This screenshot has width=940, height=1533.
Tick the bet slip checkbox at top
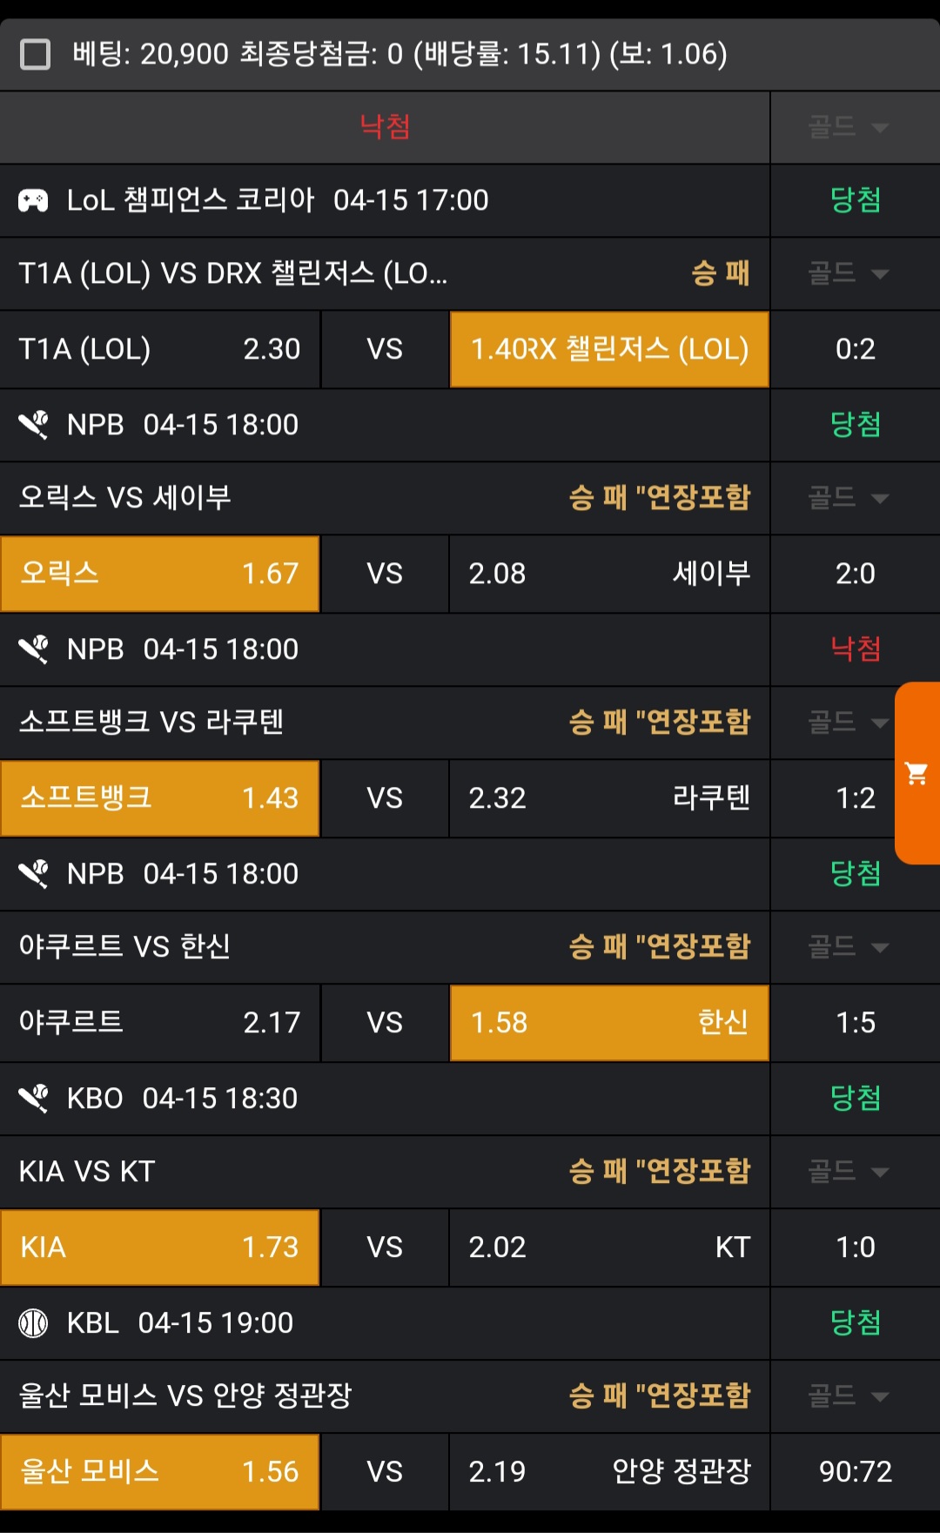click(35, 54)
